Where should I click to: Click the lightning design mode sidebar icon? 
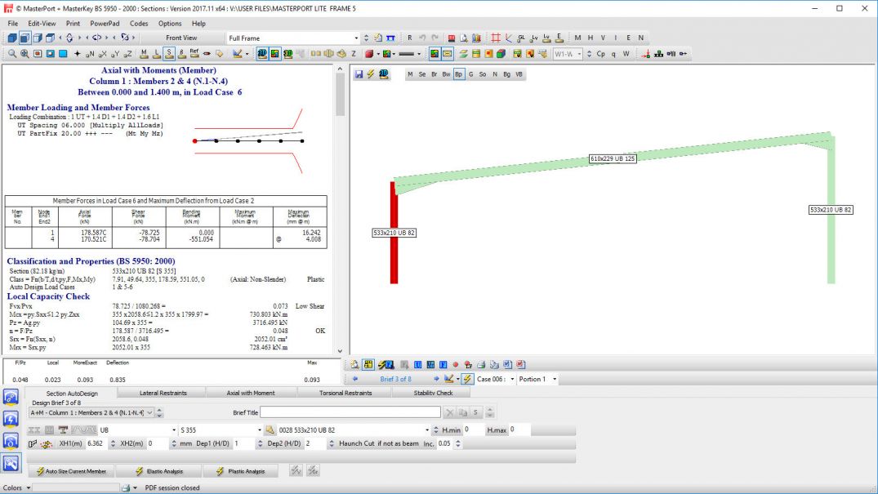pos(11,419)
